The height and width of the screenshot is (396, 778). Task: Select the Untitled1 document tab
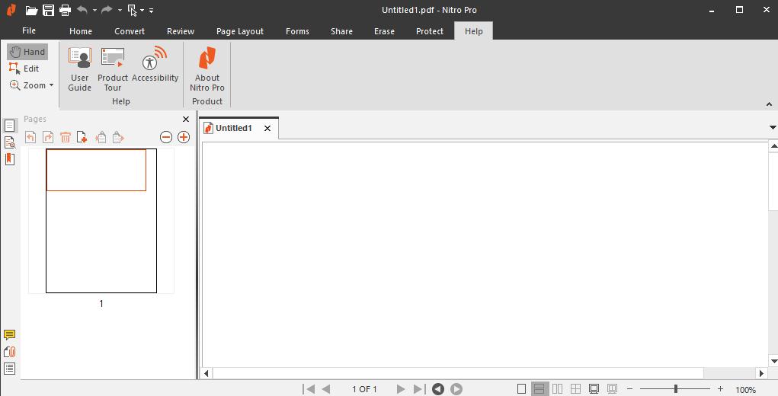(x=234, y=129)
